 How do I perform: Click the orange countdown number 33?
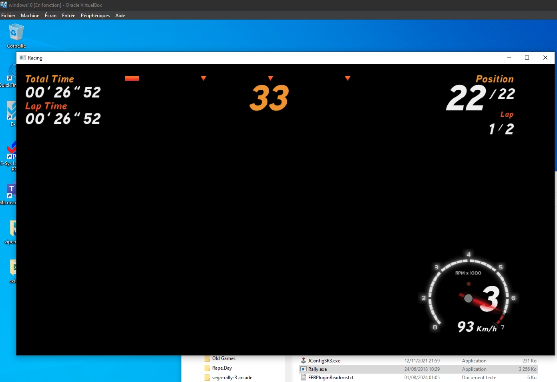[269, 98]
